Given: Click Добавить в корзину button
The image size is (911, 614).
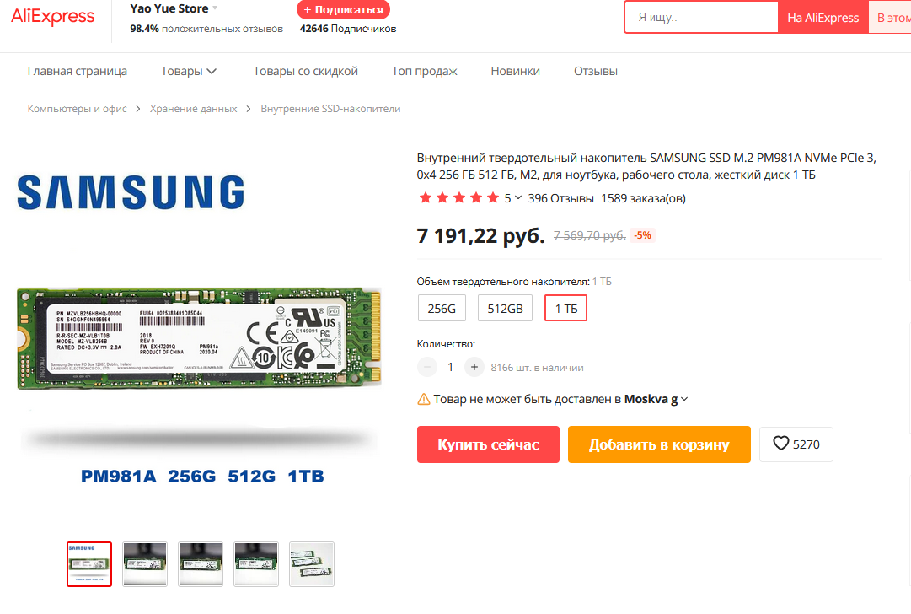Looking at the screenshot, I should coord(659,444).
